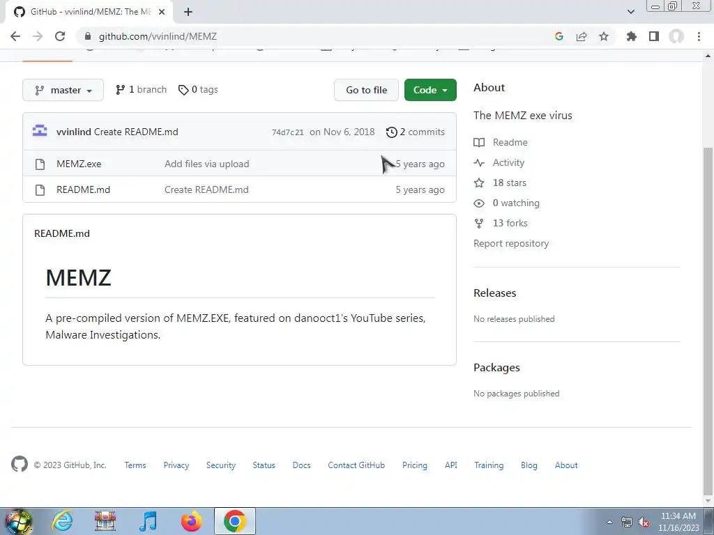Click the file icon beside README.md row
This screenshot has width=714, height=535.
[x=40, y=190]
